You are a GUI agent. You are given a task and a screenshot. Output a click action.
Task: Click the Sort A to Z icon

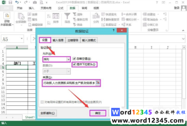click(49, 16)
